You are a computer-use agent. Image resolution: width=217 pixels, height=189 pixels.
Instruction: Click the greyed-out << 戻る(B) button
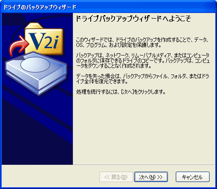pos(116,177)
